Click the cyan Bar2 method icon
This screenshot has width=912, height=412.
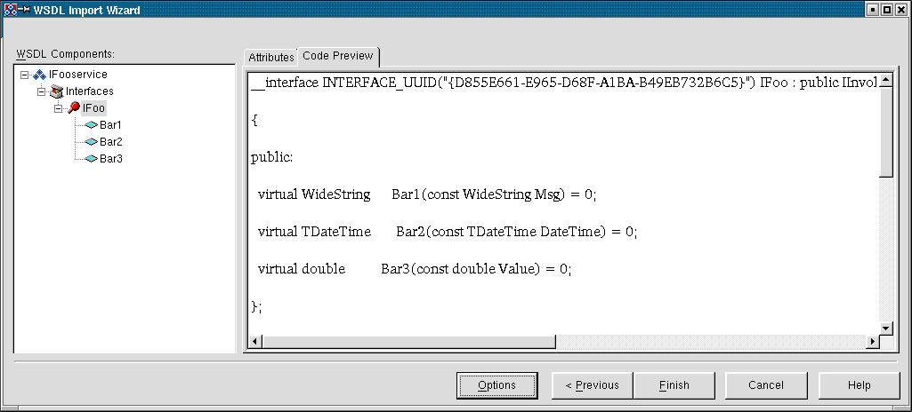pos(91,142)
